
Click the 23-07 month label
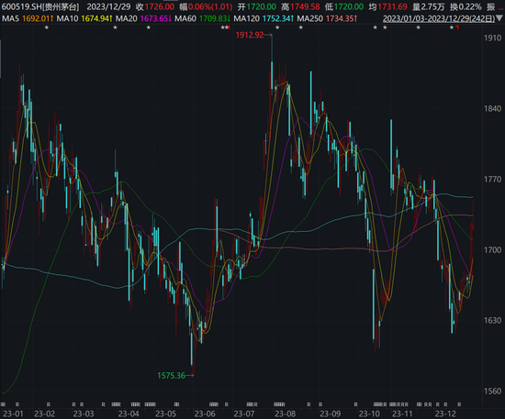[244, 413]
